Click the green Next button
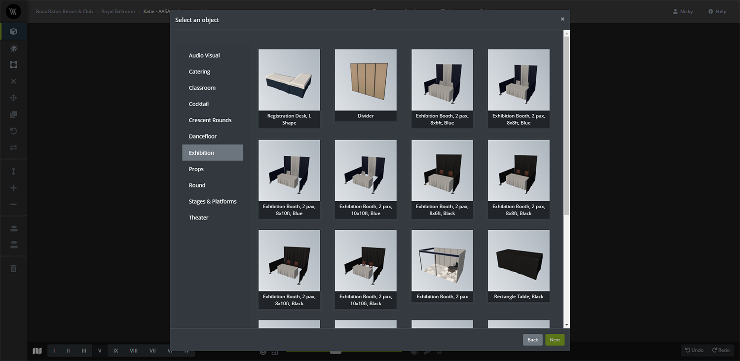 tap(555, 340)
